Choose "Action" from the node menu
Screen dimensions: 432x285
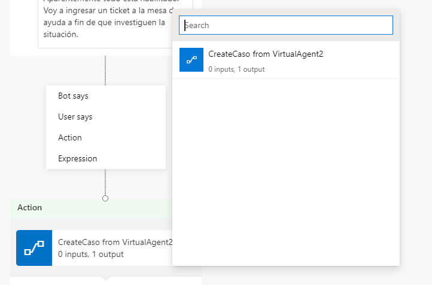[x=70, y=137]
